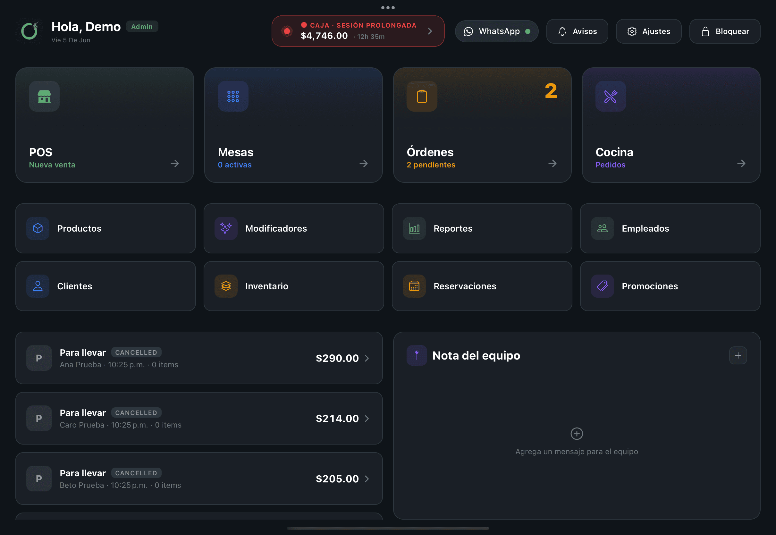Open the Empleados tile

pyautogui.click(x=670, y=228)
